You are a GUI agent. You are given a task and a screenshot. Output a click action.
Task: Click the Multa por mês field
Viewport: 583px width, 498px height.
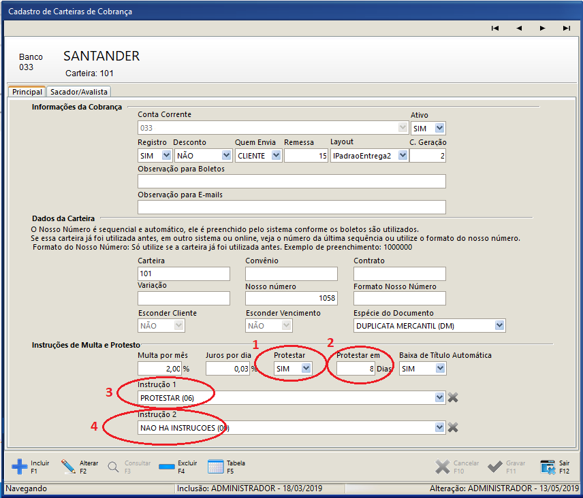159,369
